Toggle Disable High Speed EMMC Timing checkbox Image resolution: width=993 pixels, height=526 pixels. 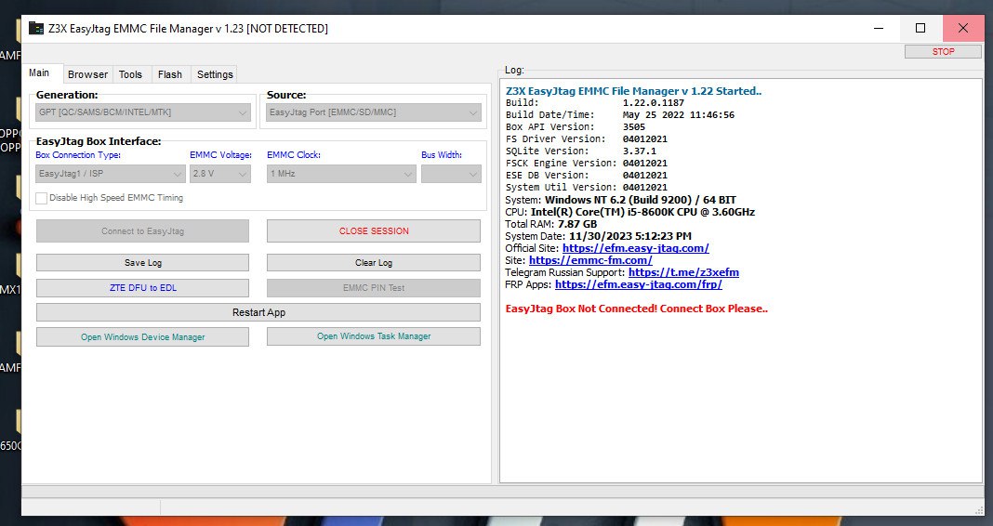pos(42,198)
